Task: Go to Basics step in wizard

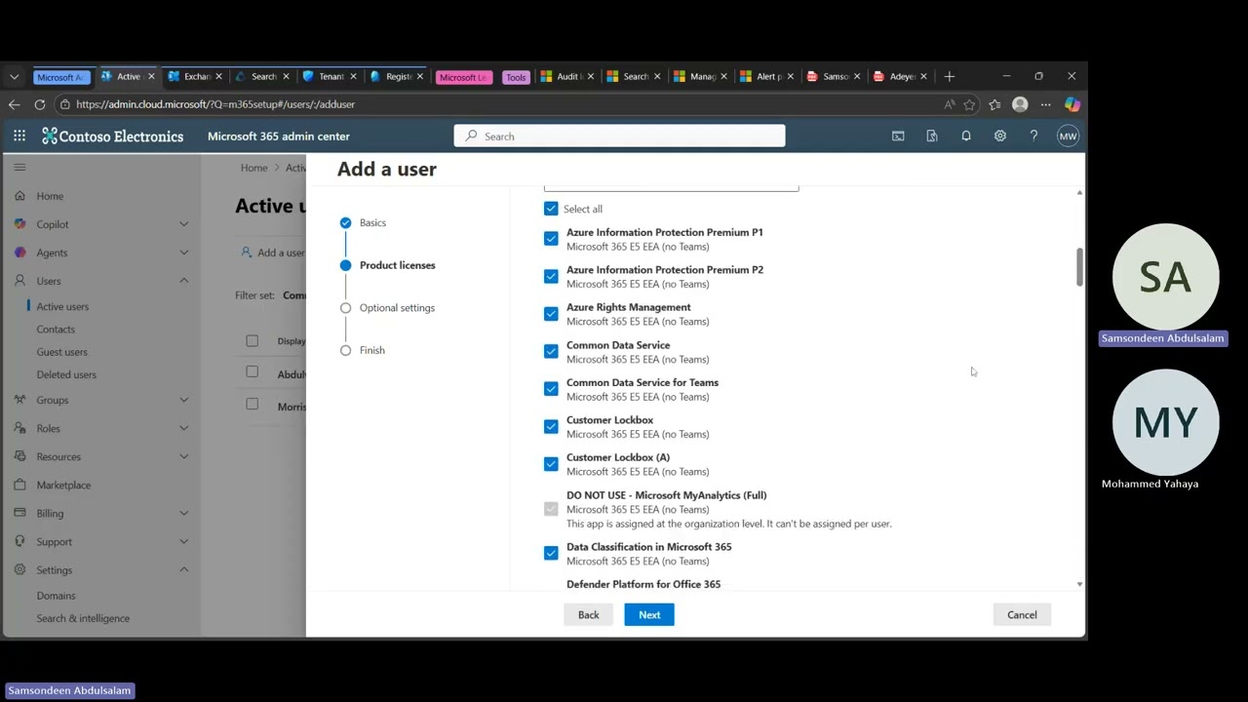Action: pos(372,222)
